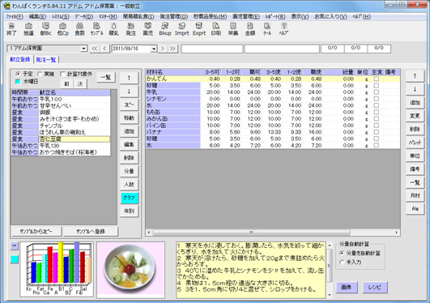The height and width of the screenshot is (303, 430).
Task: Click the 発注 order toolbar icon
Action: [x=131, y=29]
